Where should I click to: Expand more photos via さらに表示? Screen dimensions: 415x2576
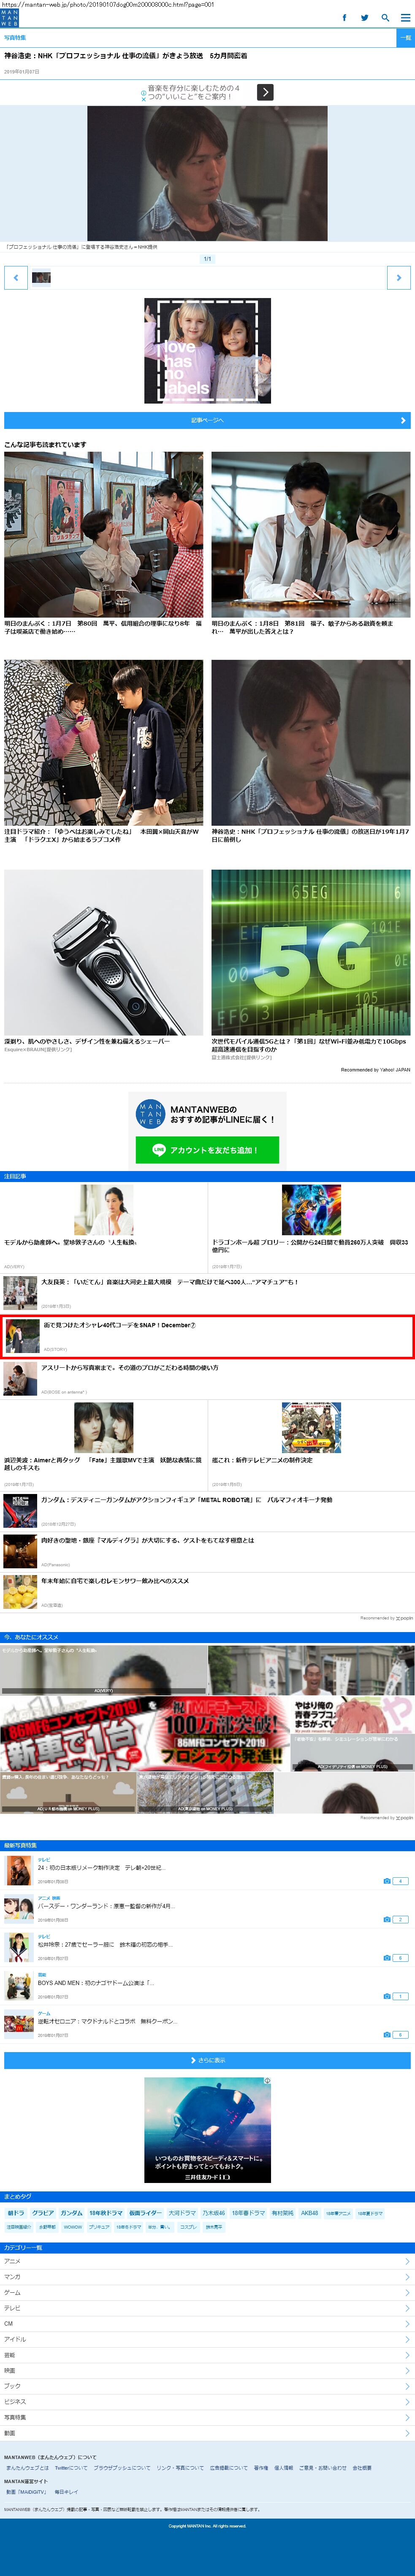(x=207, y=2060)
